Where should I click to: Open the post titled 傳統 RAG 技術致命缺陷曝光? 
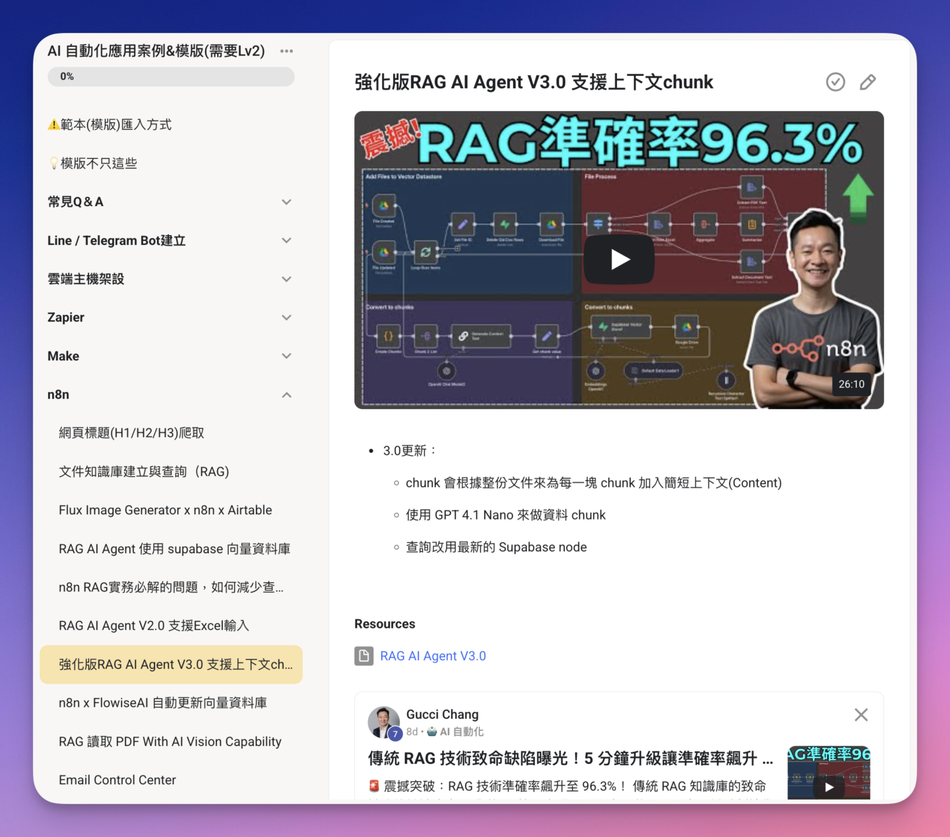(x=571, y=758)
